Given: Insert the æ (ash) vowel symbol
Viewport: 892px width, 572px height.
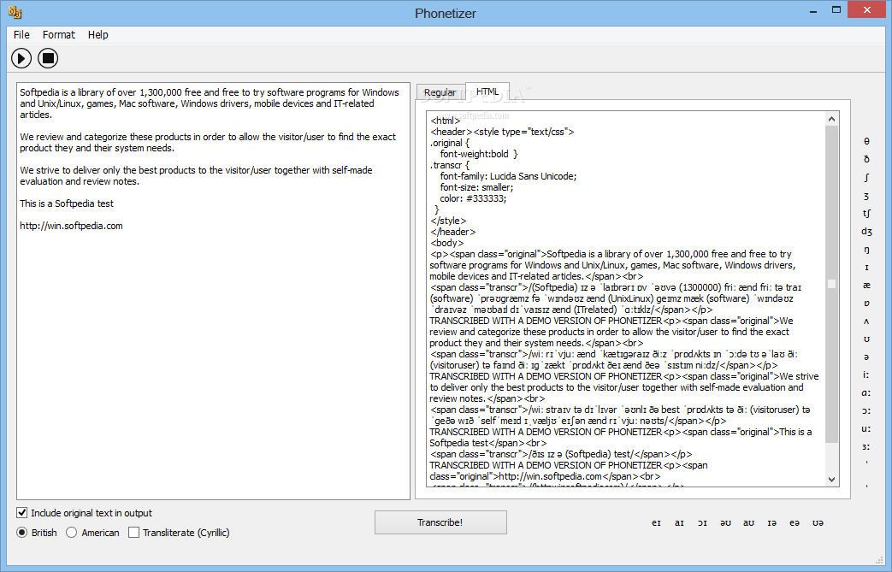Looking at the screenshot, I should [866, 286].
